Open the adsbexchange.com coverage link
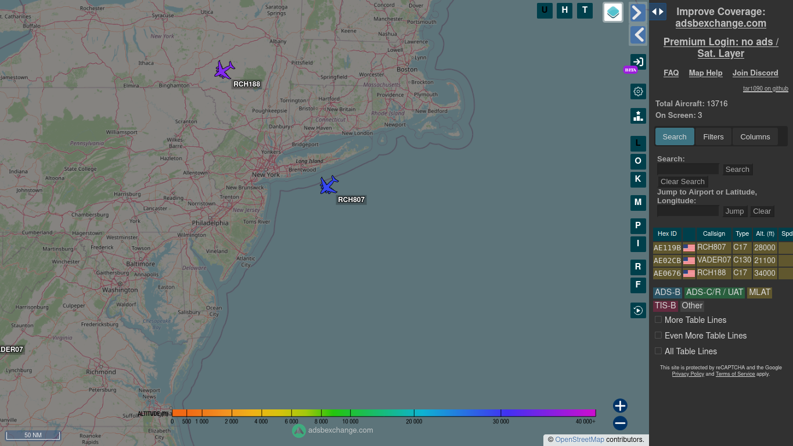 point(720,23)
